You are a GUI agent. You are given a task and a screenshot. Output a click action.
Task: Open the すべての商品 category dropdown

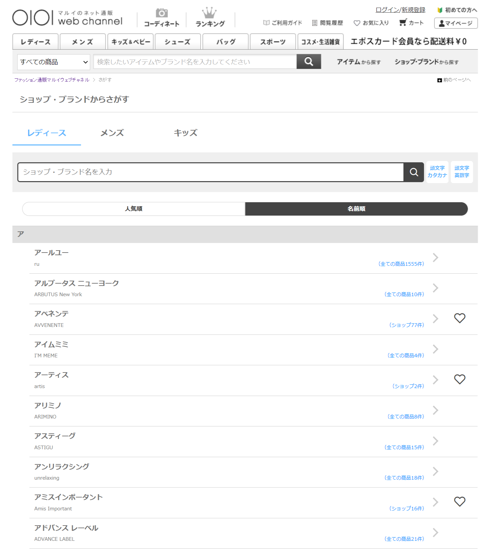pyautogui.click(x=54, y=62)
